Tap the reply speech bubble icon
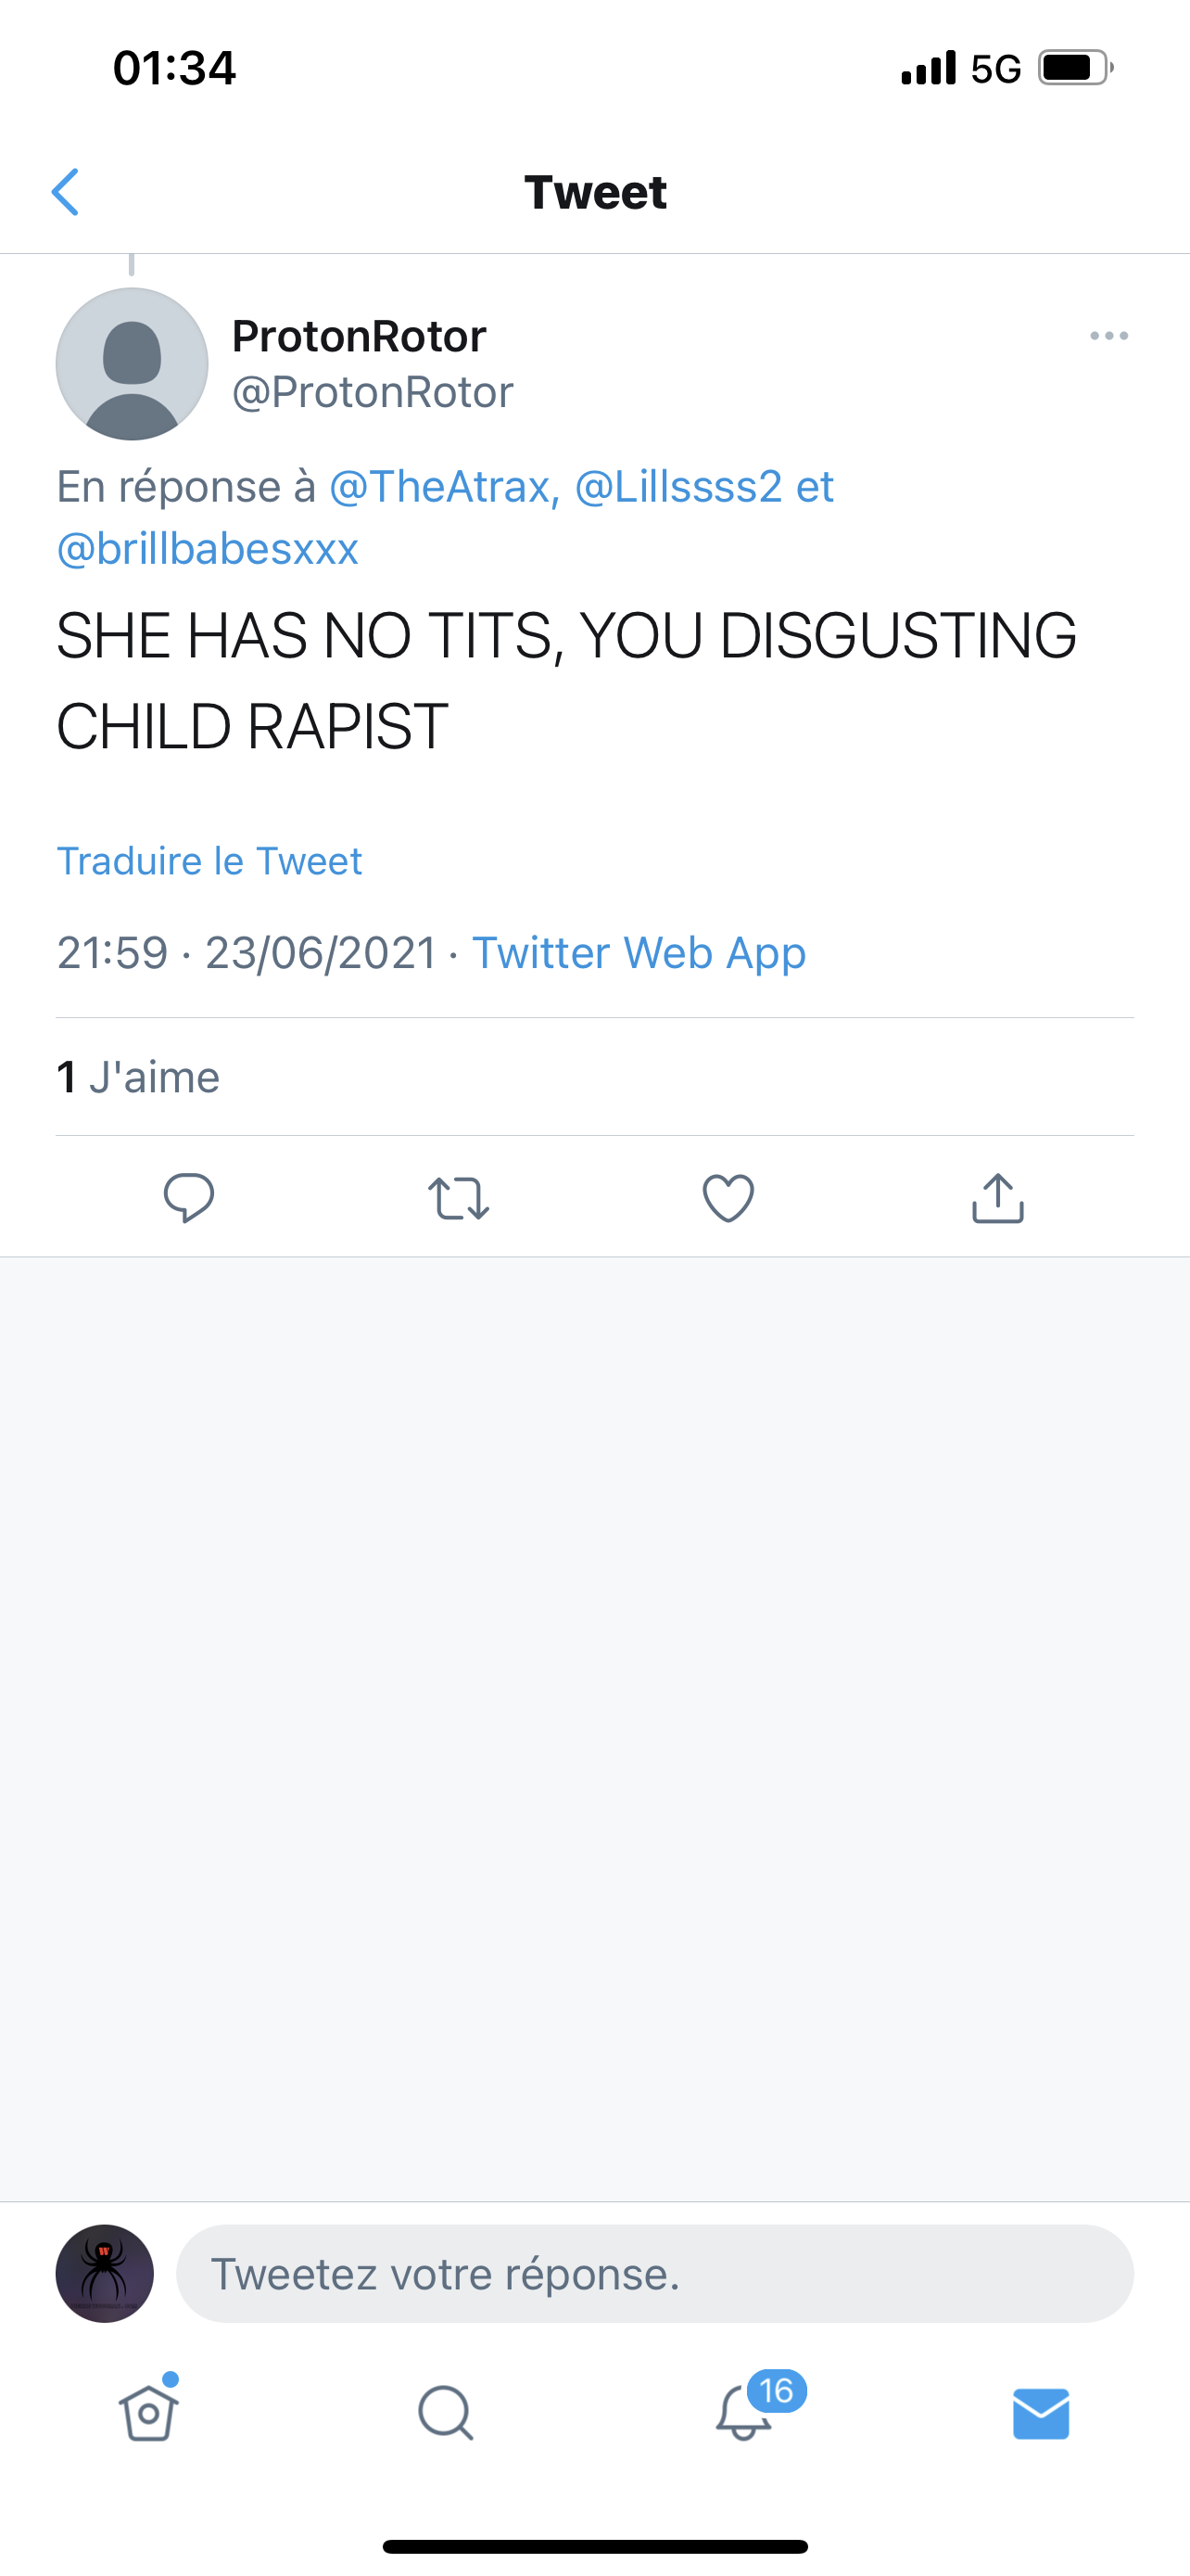Screen dimensions: 1190x2576 coord(189,1197)
